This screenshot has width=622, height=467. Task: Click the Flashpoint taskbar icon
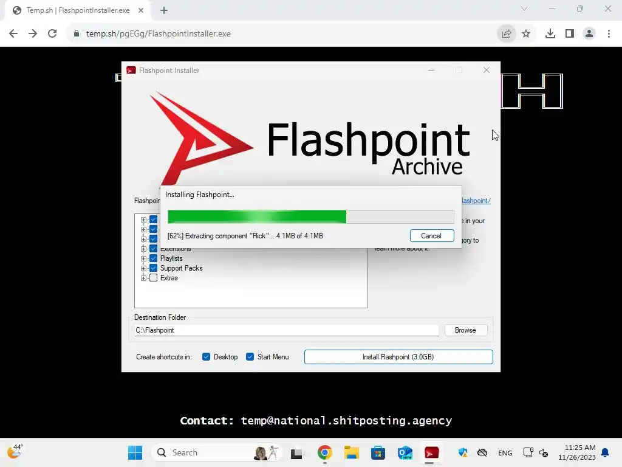tap(432, 452)
